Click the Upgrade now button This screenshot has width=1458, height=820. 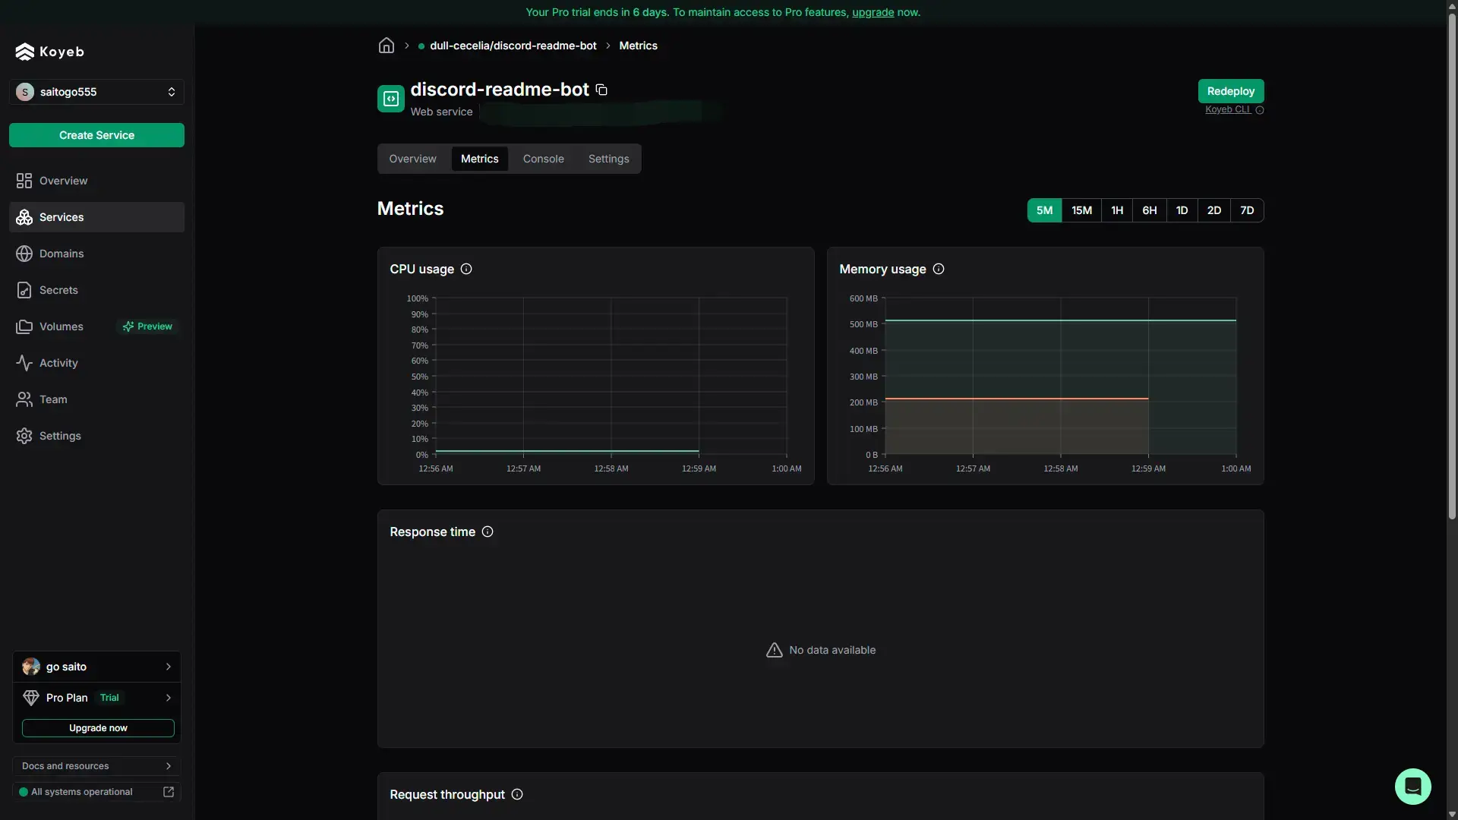[x=98, y=728]
